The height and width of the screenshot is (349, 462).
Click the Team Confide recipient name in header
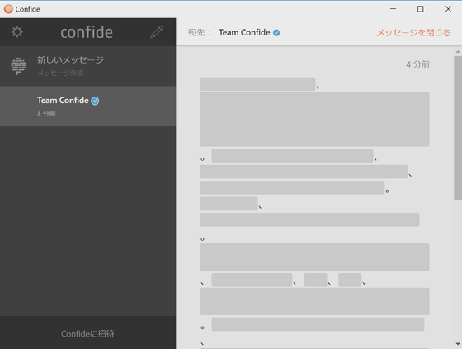244,32
